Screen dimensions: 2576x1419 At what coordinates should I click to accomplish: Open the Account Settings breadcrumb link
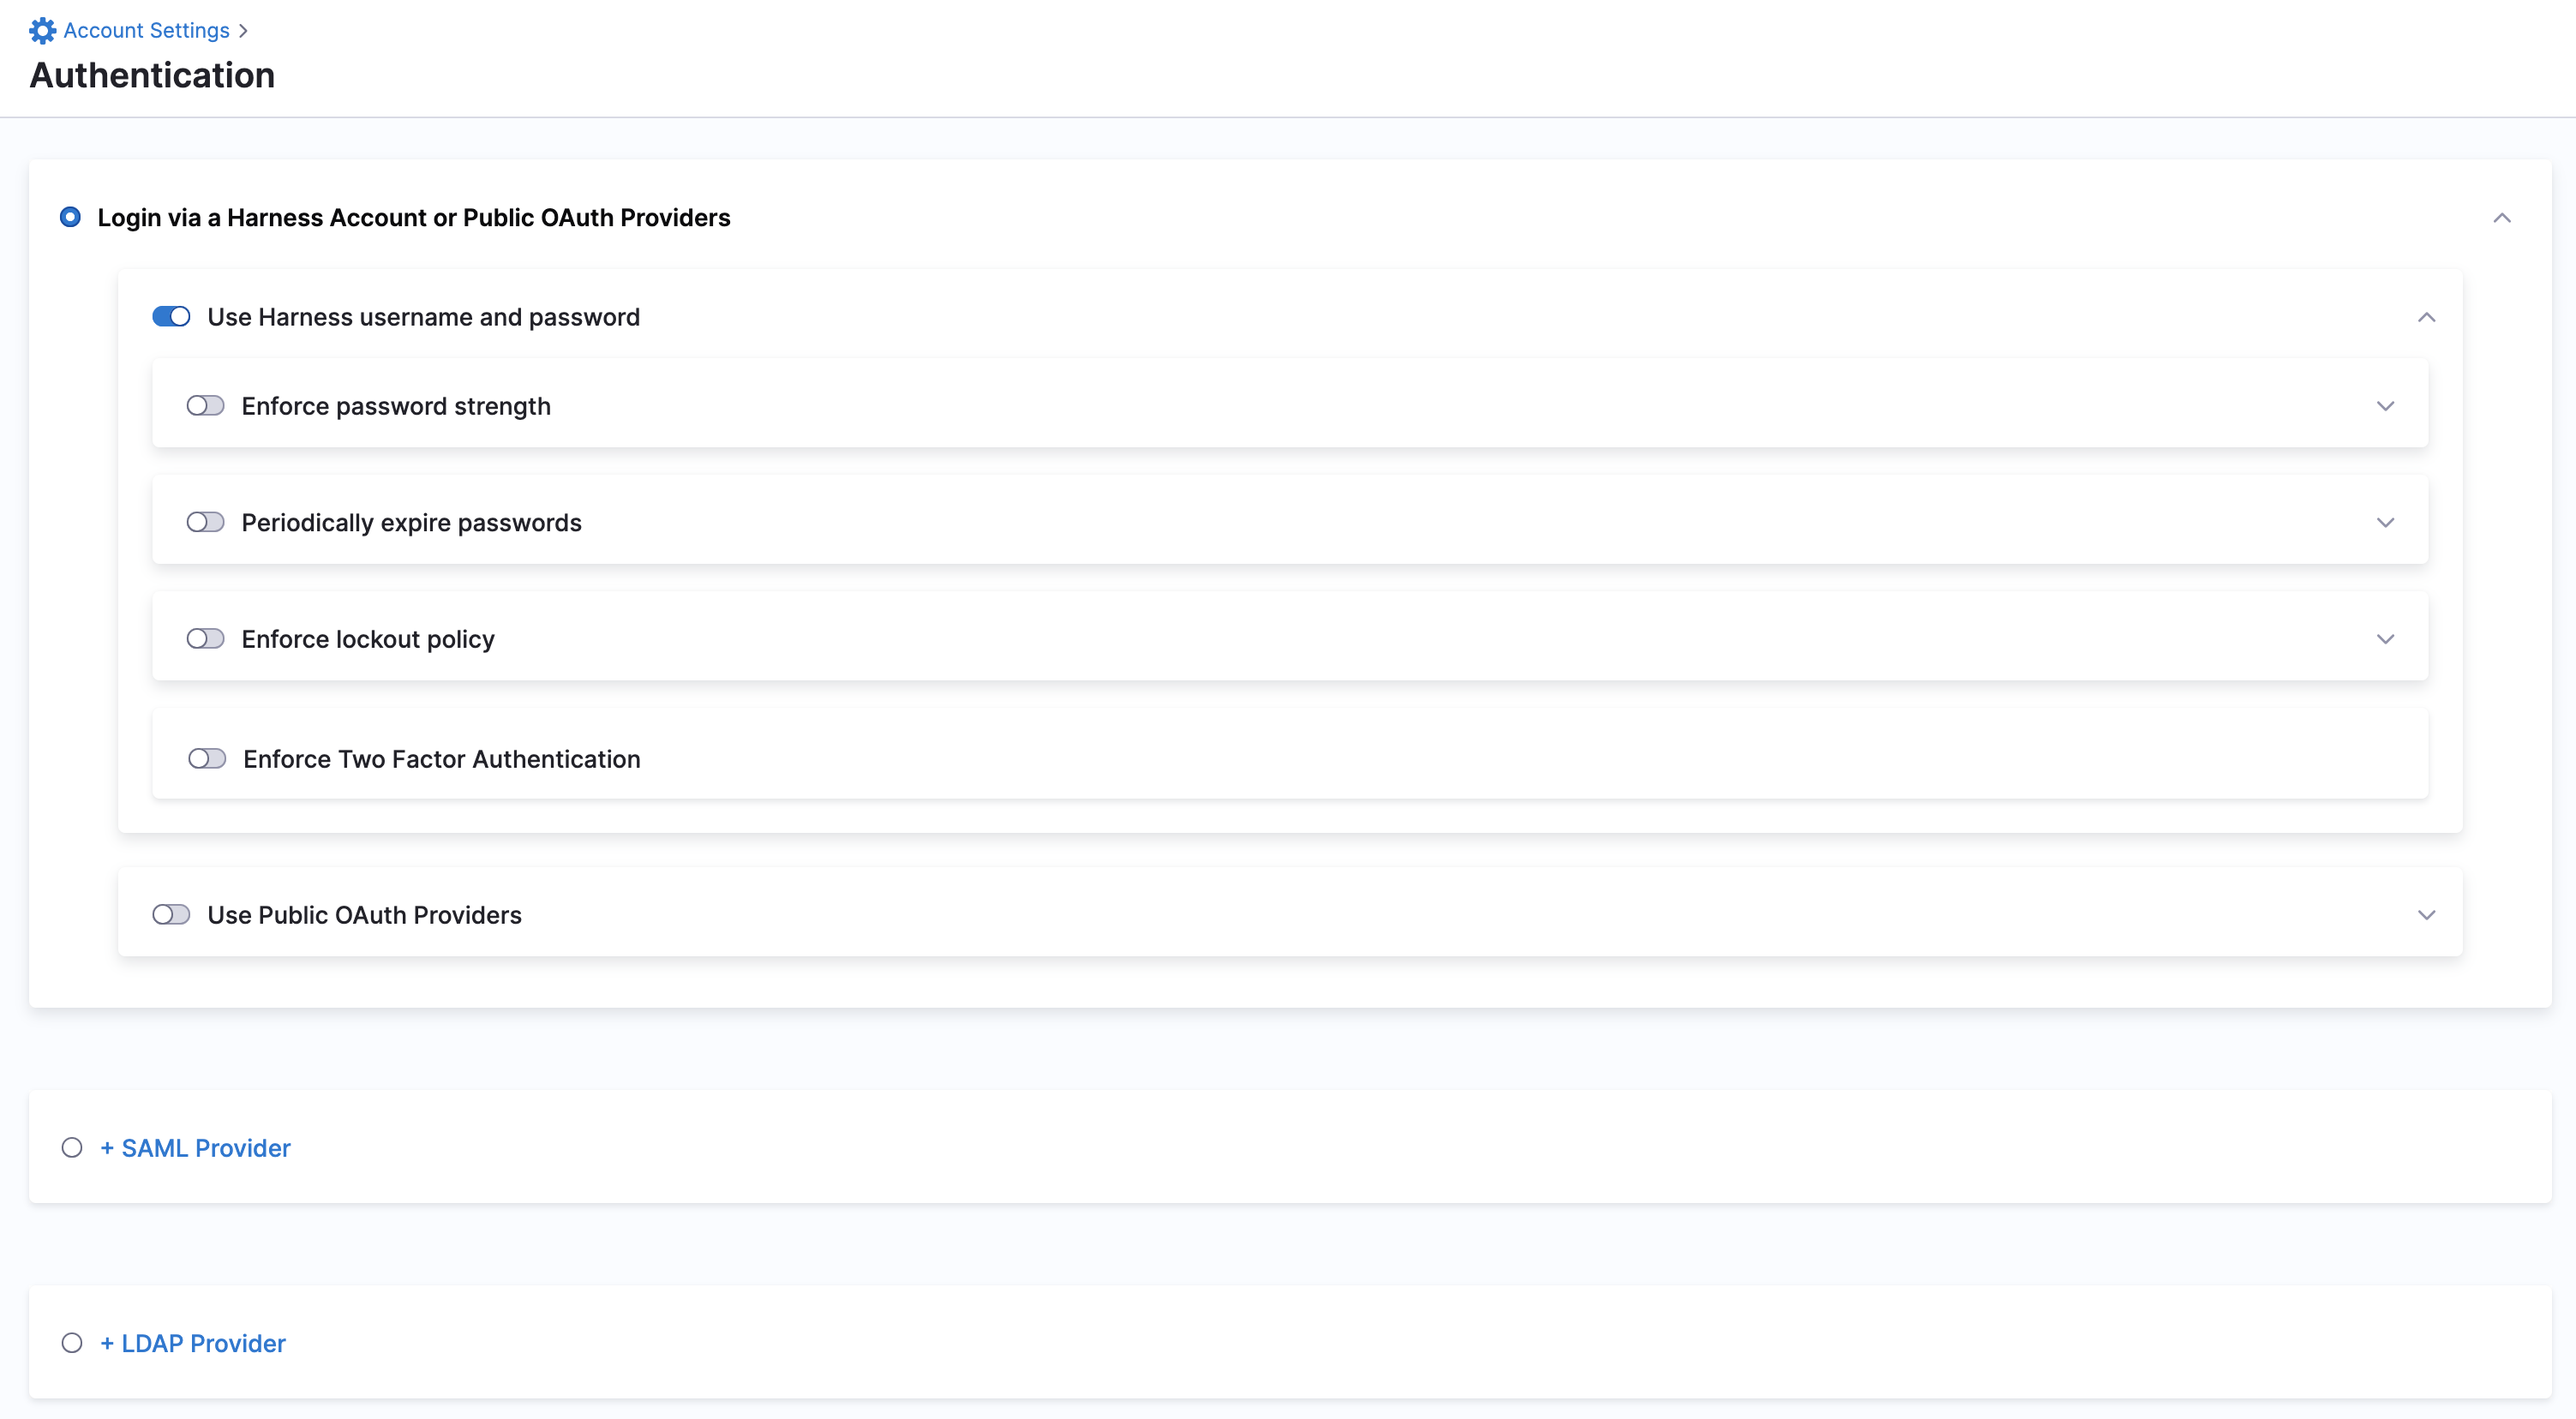146,31
